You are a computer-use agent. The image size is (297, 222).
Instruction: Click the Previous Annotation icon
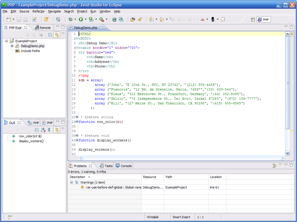162,19
